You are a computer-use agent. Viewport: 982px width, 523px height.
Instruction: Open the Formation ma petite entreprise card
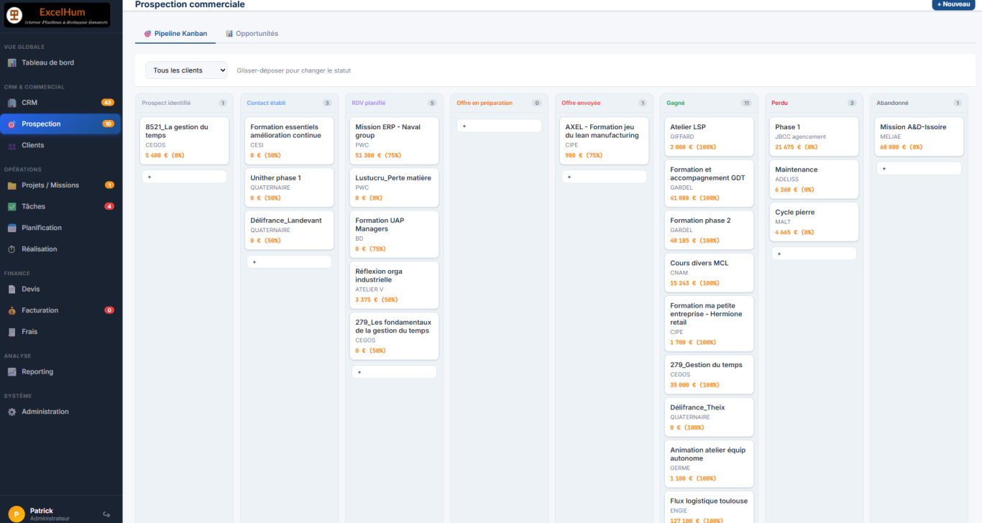[709, 323]
